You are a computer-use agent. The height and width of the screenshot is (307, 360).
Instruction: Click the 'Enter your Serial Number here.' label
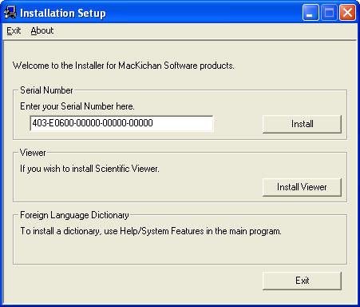[77, 106]
